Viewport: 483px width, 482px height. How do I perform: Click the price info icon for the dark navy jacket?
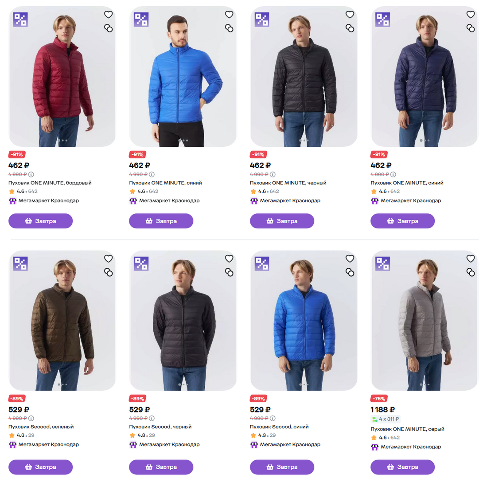pyautogui.click(x=393, y=174)
